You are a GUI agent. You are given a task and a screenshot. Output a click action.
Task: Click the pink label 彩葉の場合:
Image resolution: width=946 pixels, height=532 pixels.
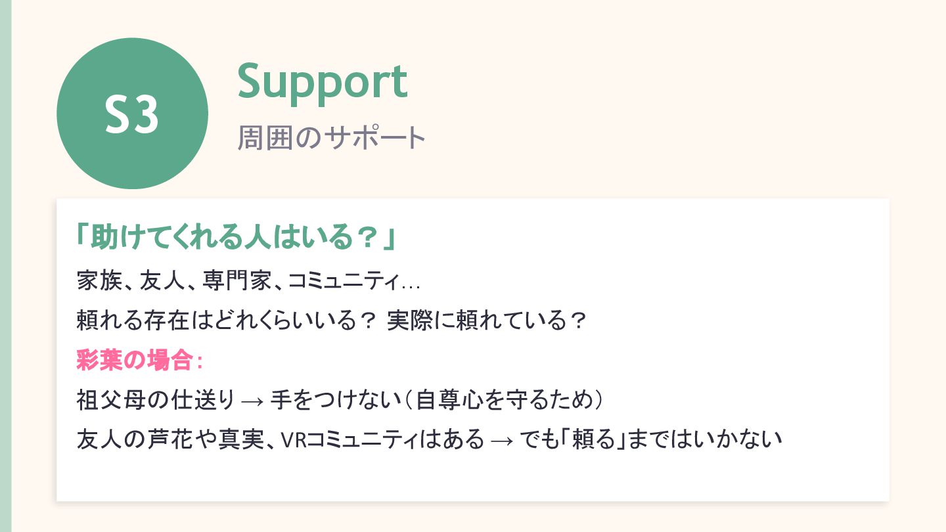[140, 359]
